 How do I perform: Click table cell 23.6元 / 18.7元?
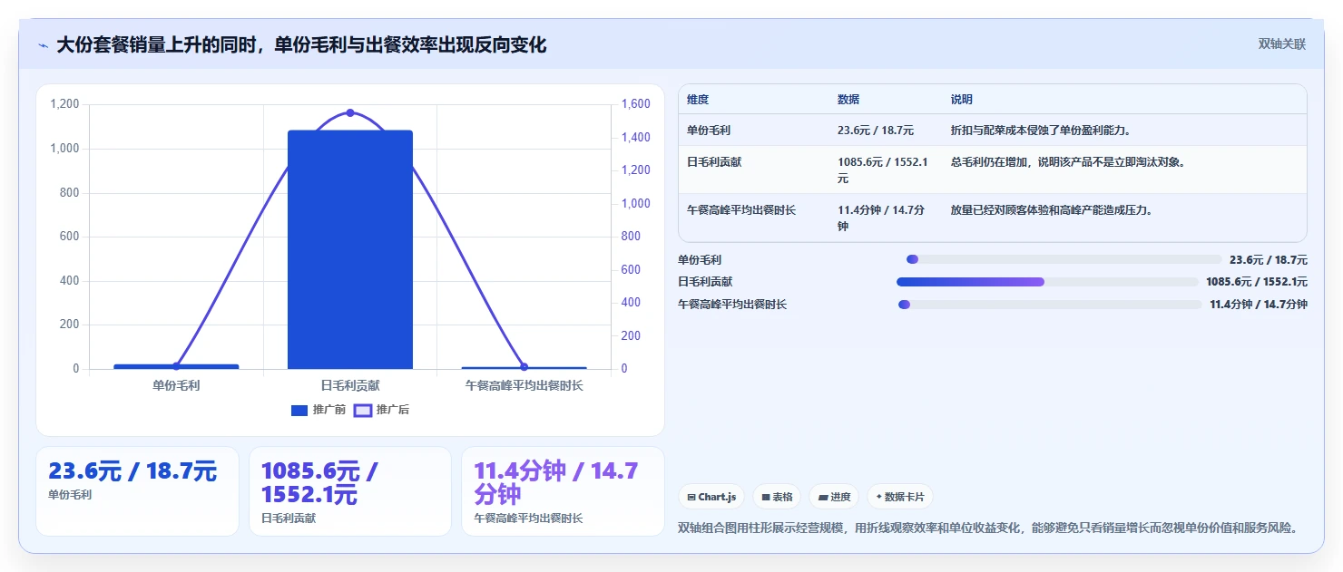point(876,130)
